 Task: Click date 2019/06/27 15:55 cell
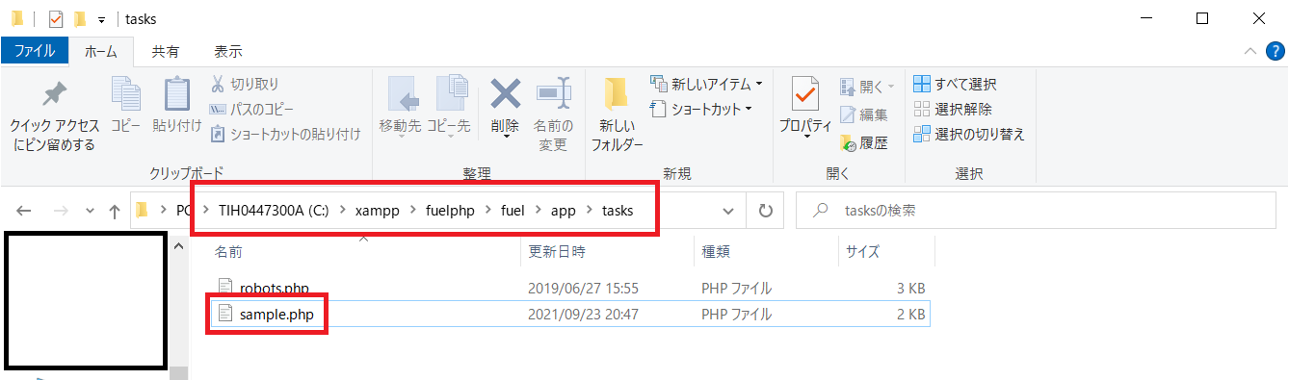tap(583, 288)
